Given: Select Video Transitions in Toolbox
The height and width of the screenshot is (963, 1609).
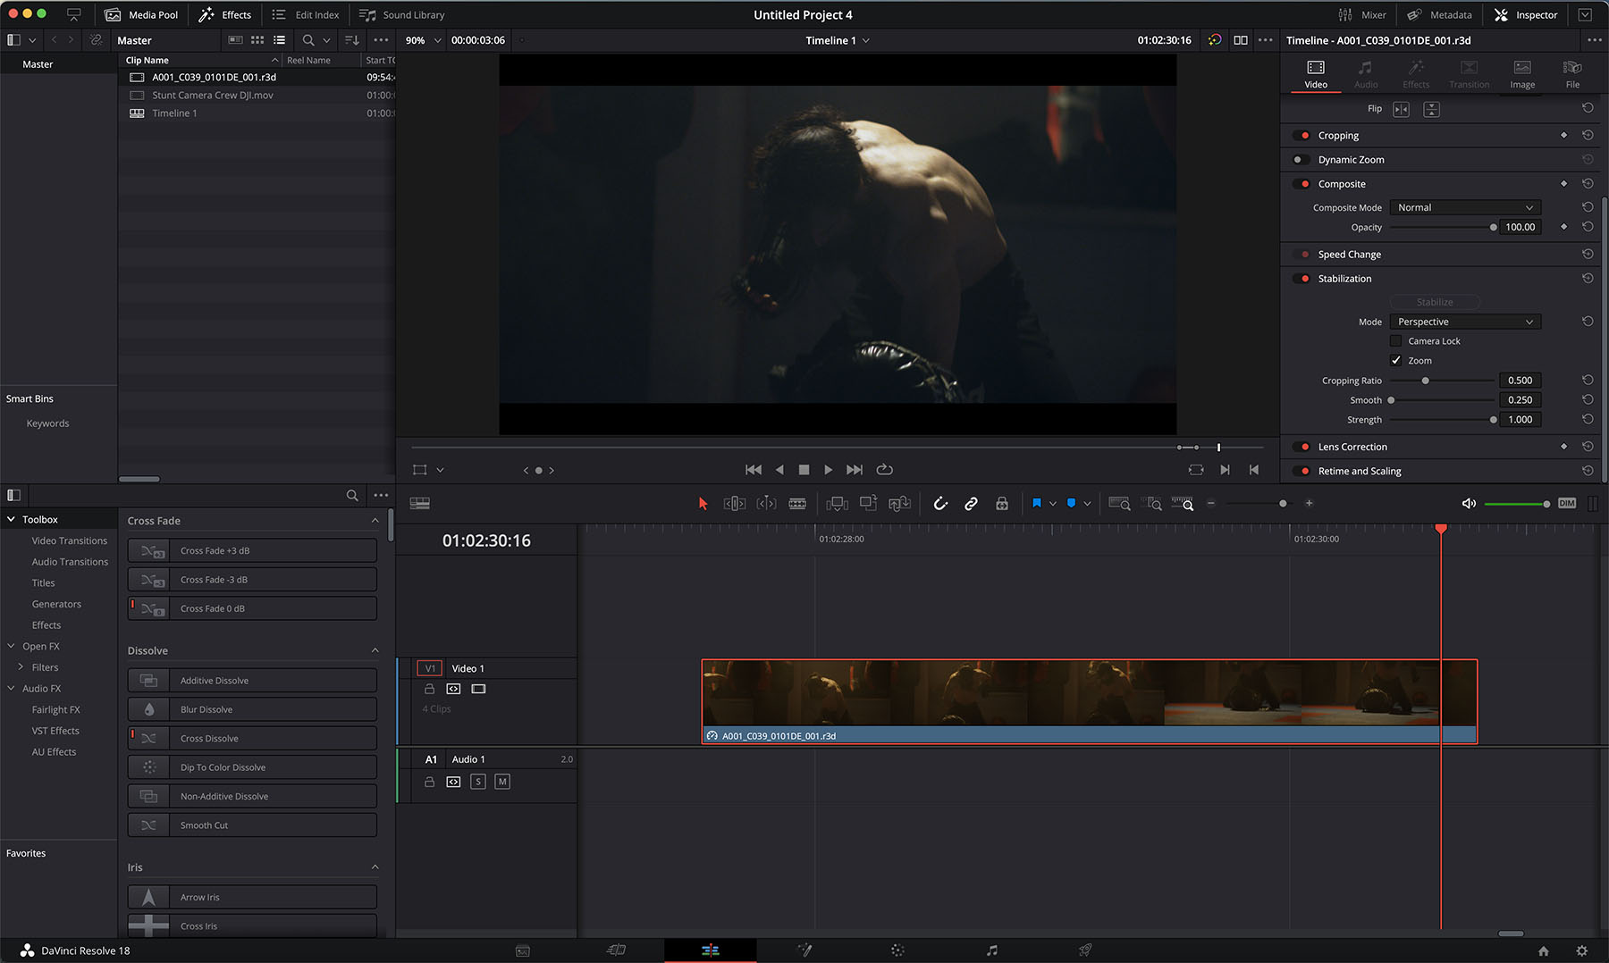Looking at the screenshot, I should [x=69, y=540].
